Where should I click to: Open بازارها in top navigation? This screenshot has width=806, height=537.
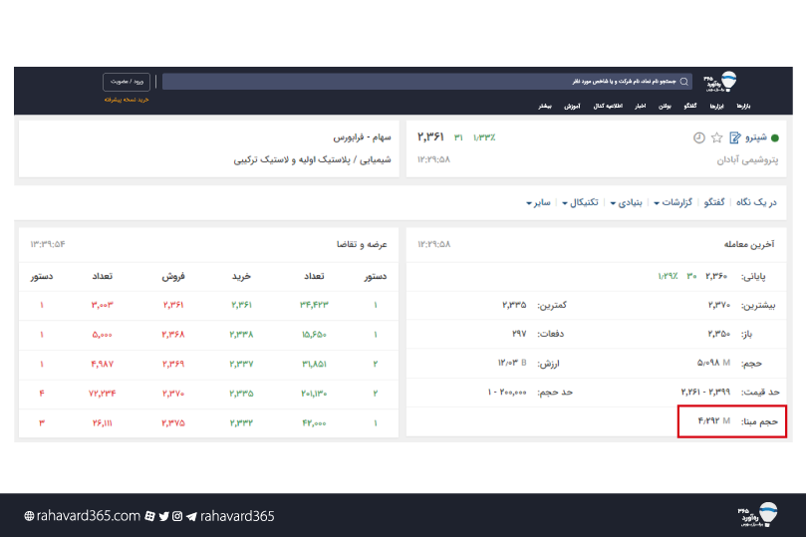point(743,106)
